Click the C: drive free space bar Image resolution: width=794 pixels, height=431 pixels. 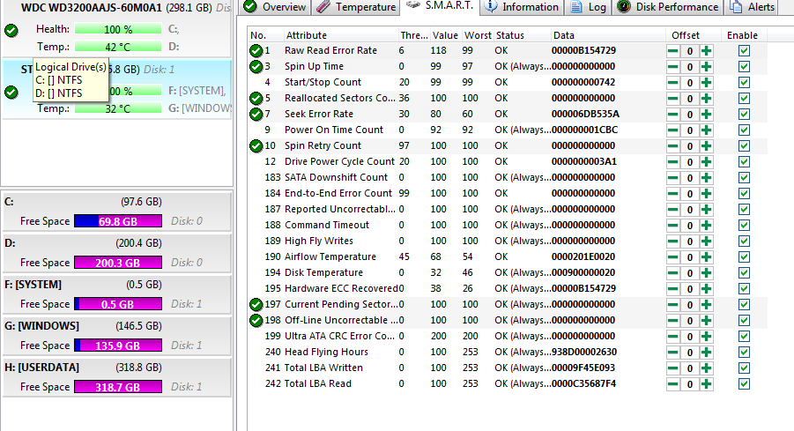point(118,221)
